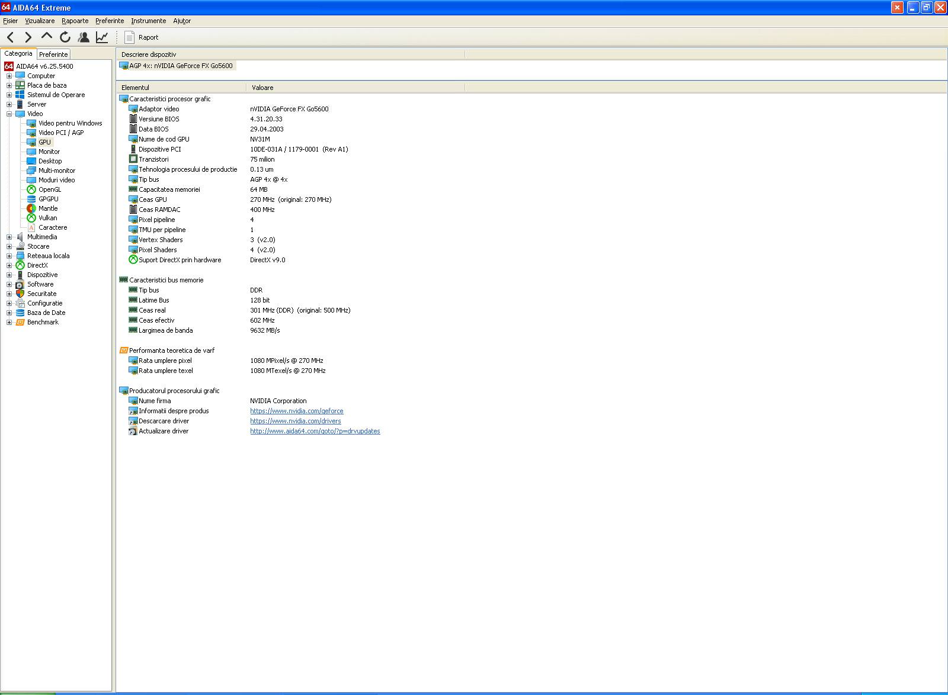Click the Placa de baza icon

click(x=20, y=85)
